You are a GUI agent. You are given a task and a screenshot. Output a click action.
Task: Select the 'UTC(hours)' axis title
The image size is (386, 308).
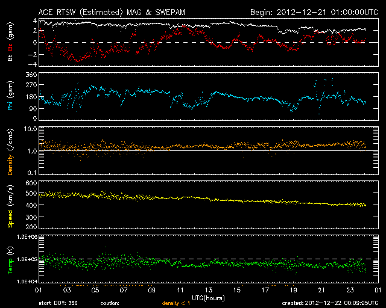tap(208, 298)
